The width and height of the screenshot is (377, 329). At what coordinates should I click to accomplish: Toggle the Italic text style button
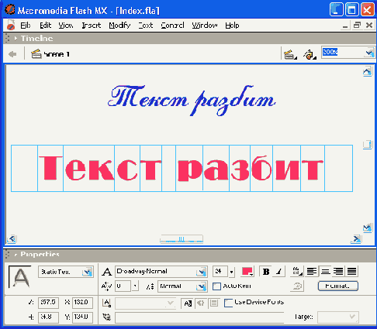point(278,272)
